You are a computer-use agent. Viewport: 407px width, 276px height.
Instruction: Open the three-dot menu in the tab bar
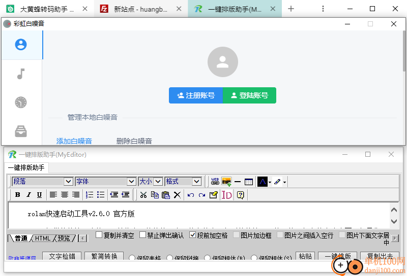(x=323, y=9)
